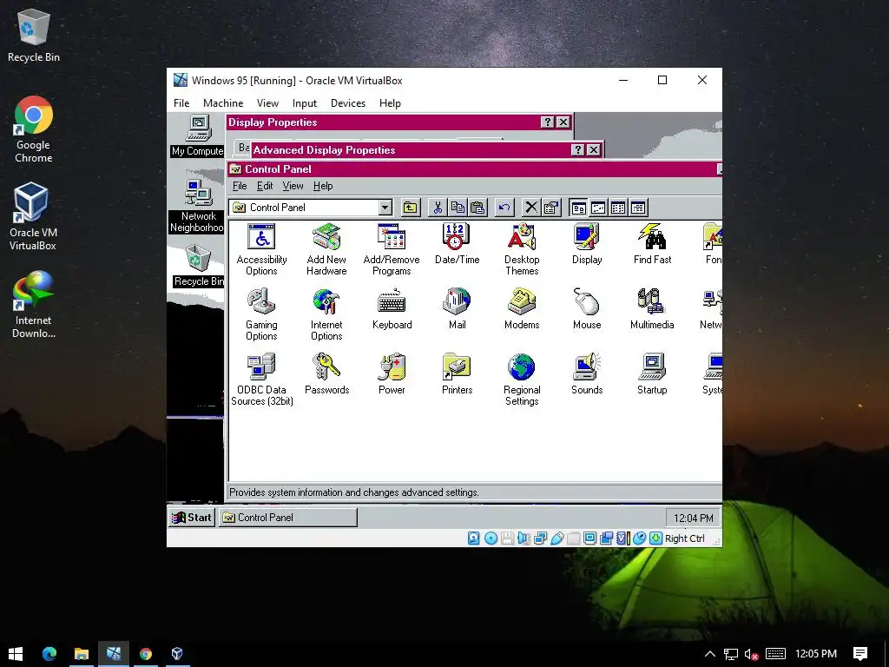Open VirtualBox Devices menu

click(348, 103)
